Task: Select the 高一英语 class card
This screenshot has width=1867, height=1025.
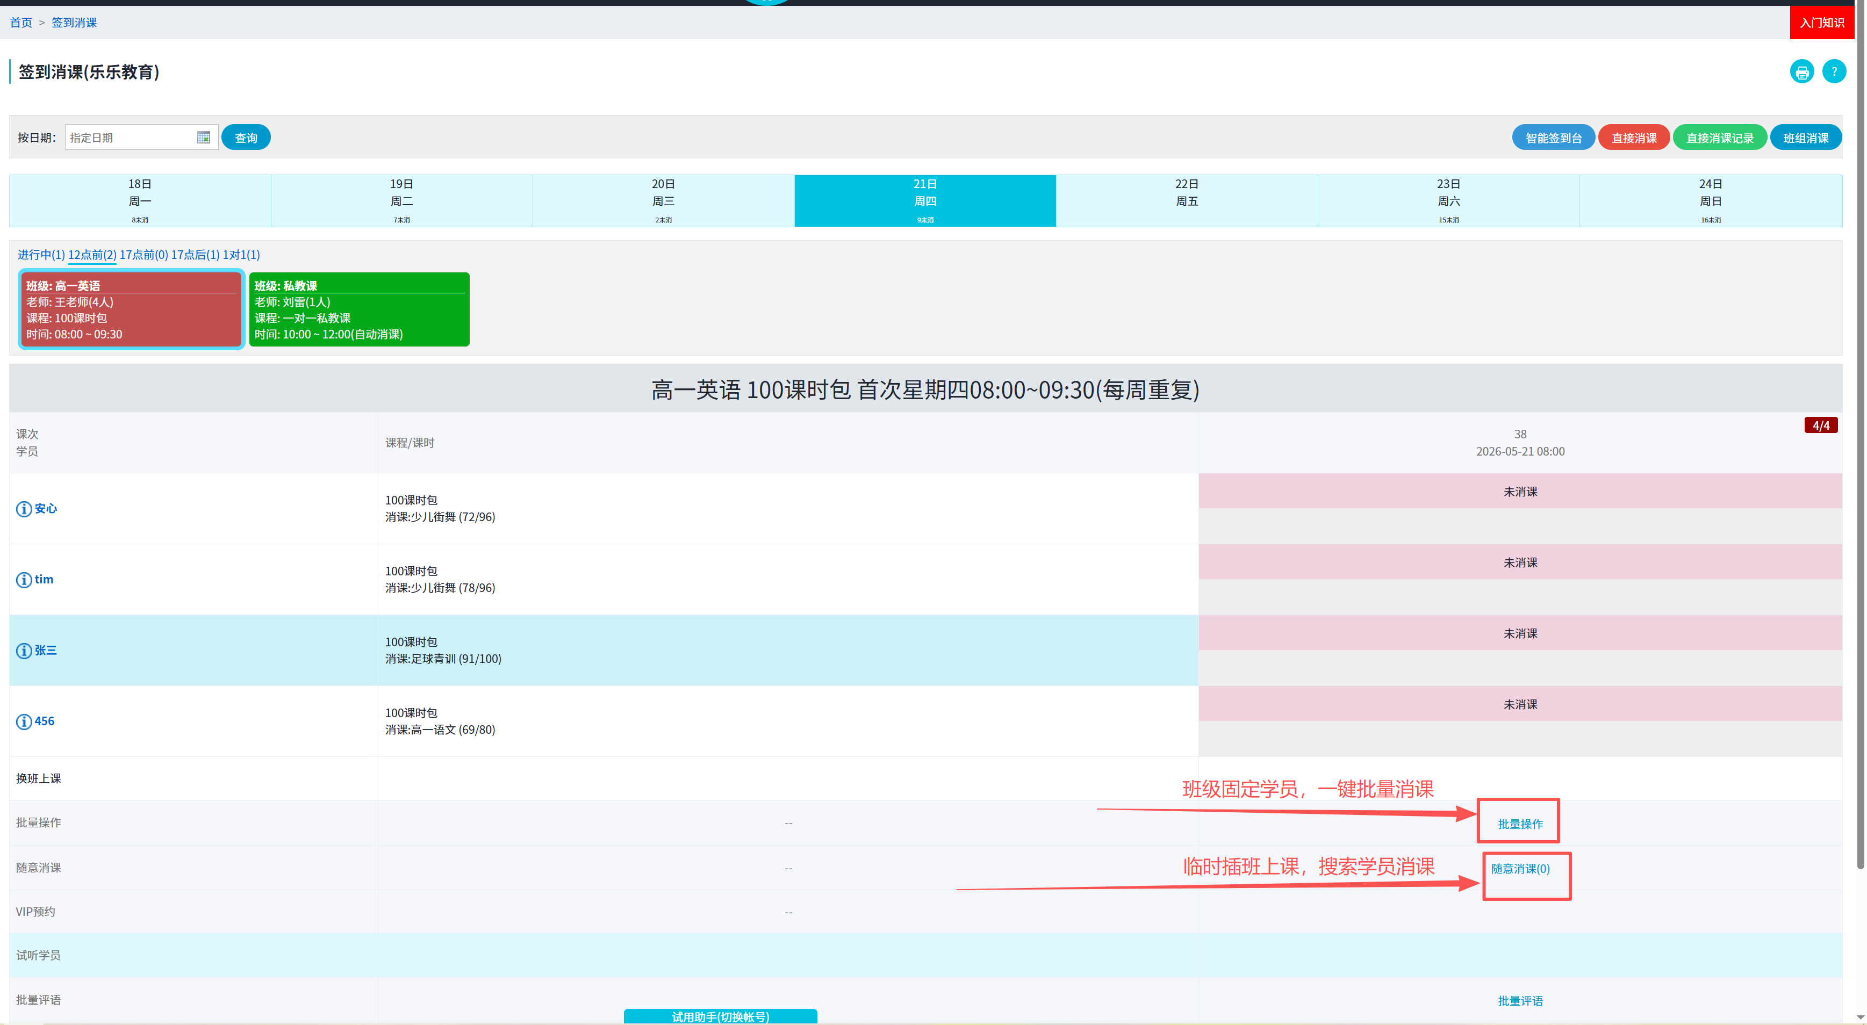Action: [x=131, y=310]
